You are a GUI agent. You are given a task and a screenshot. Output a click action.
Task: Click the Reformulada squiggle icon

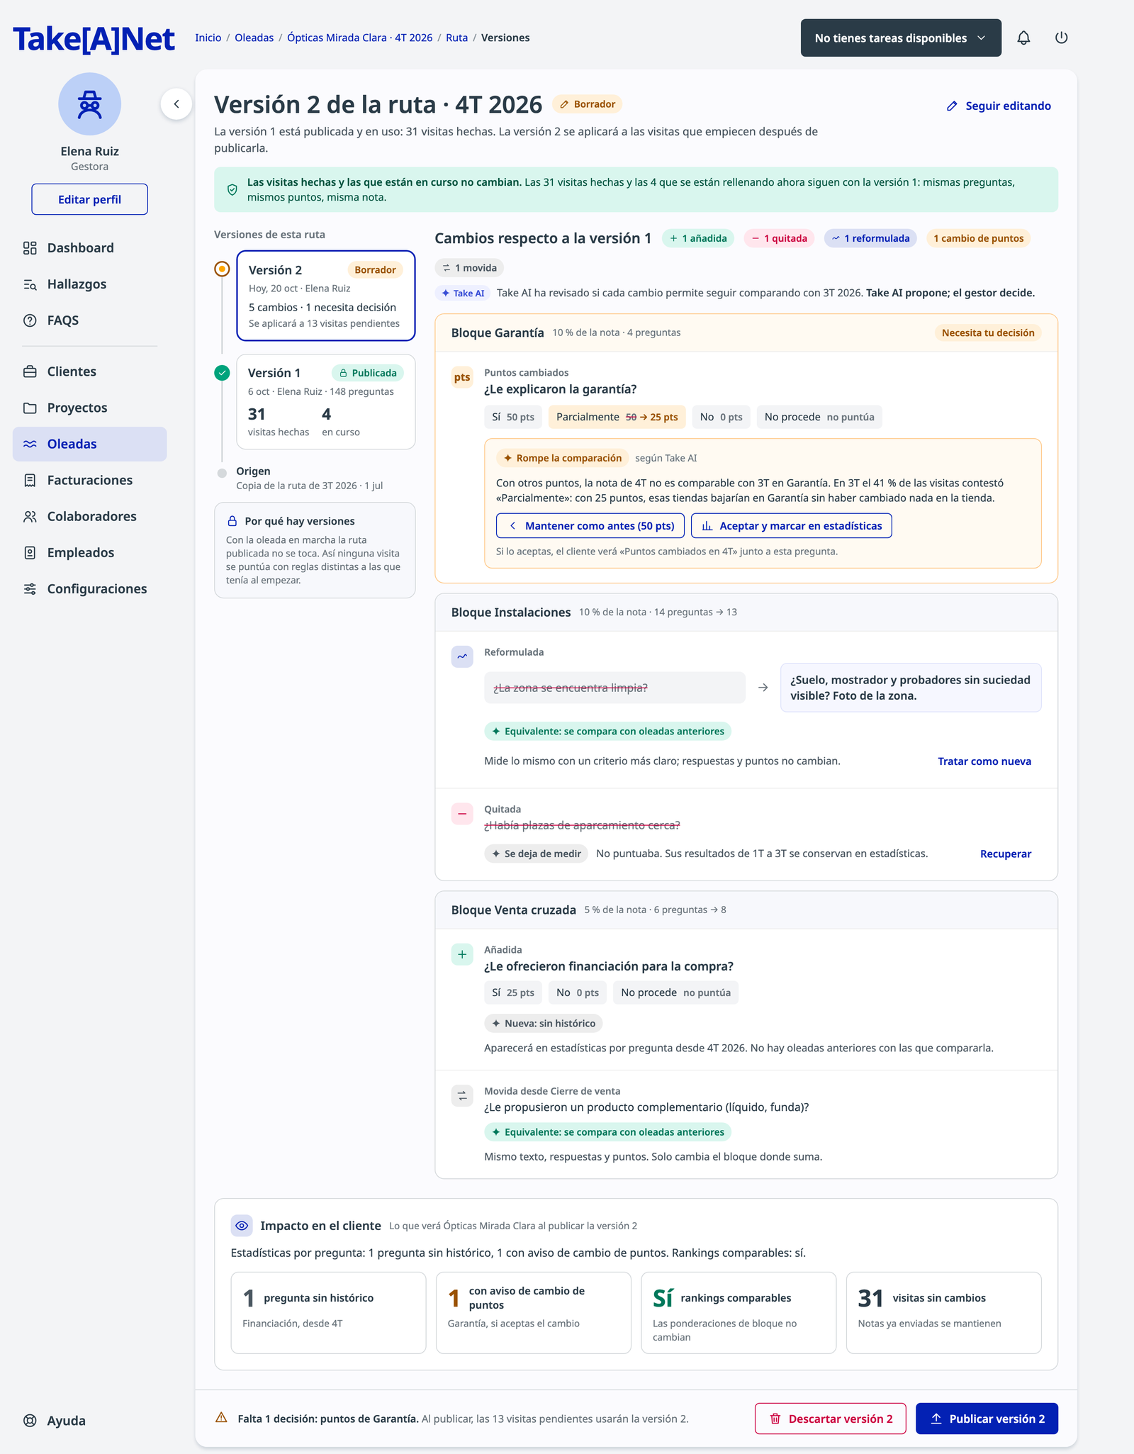462,656
